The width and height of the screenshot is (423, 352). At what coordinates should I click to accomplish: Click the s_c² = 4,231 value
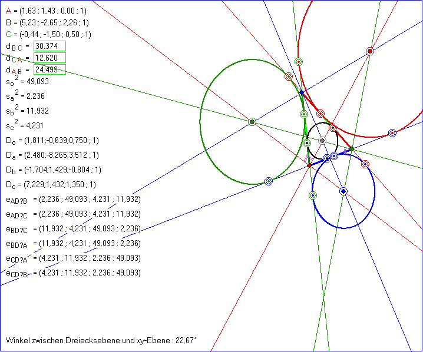pyautogui.click(x=25, y=125)
